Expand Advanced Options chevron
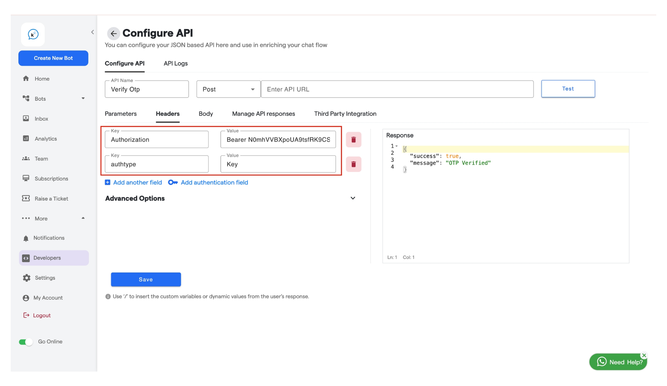Screen dimensions: 667x386 tap(353, 198)
